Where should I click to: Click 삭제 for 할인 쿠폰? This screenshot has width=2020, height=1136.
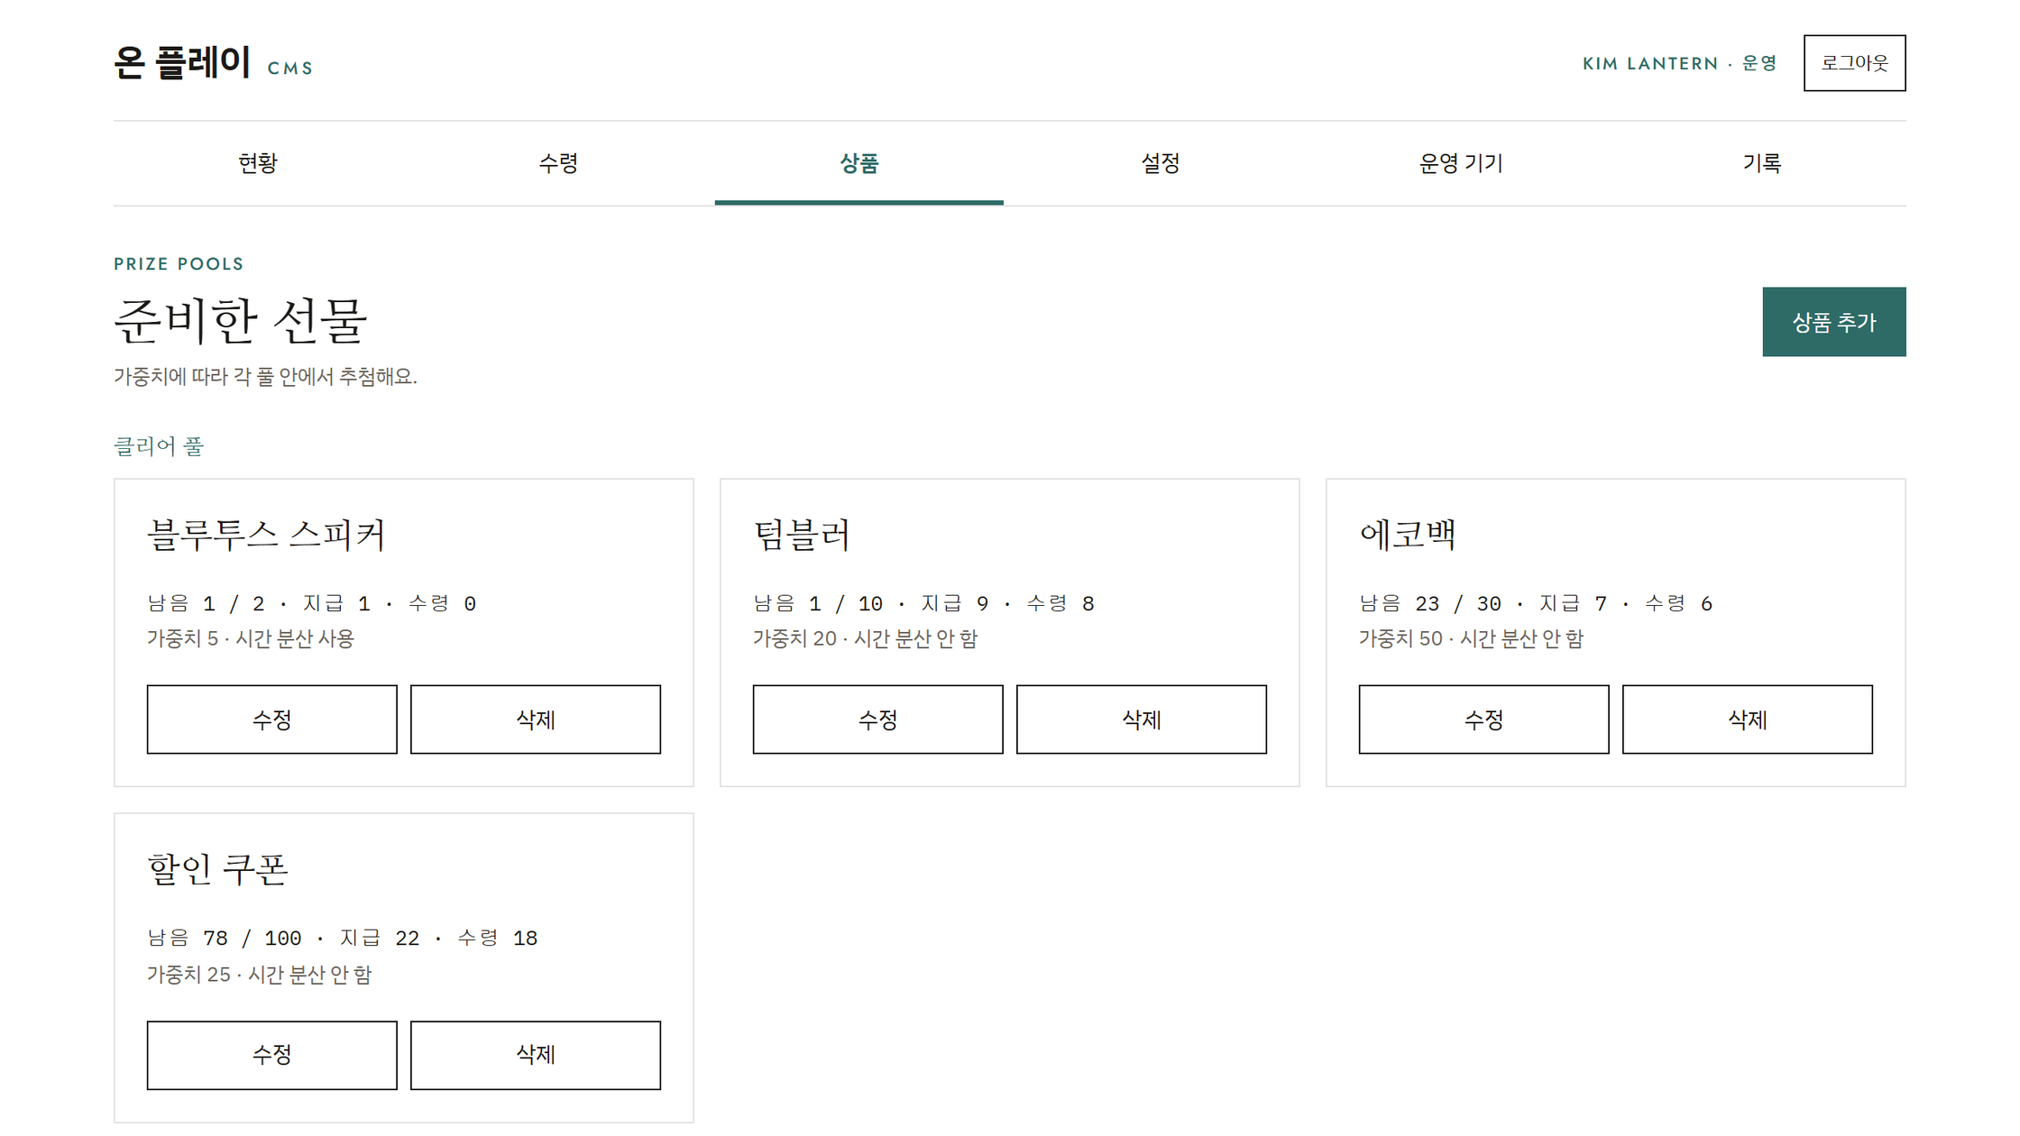[x=536, y=1055]
